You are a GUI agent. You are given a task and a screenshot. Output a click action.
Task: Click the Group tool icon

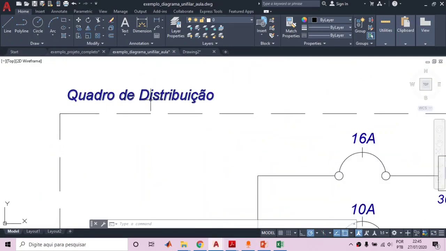click(x=360, y=26)
